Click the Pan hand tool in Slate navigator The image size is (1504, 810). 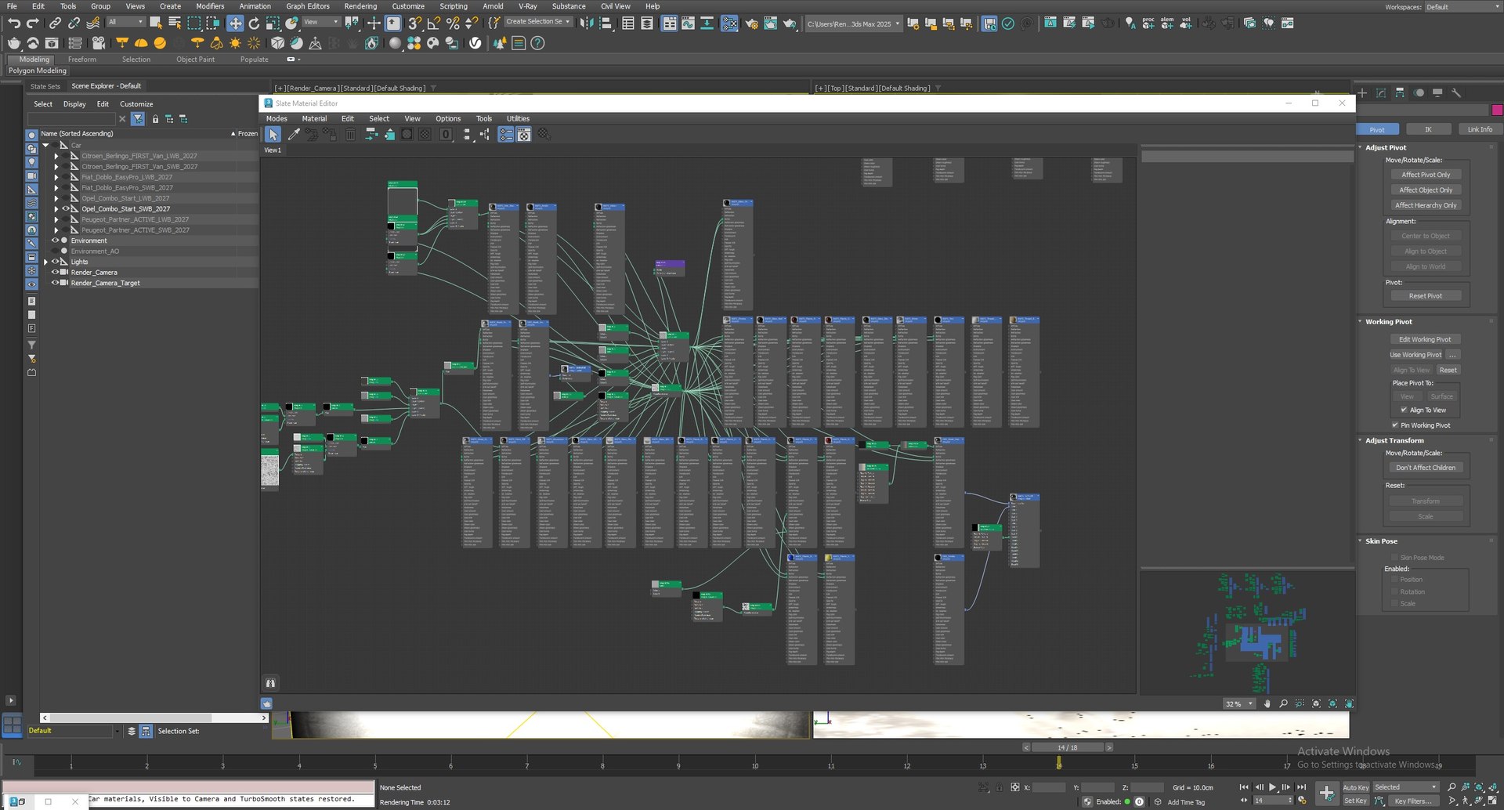tap(1267, 703)
